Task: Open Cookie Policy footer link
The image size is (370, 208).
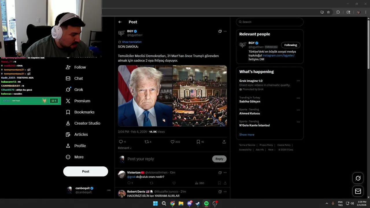Action: pyautogui.click(x=284, y=145)
